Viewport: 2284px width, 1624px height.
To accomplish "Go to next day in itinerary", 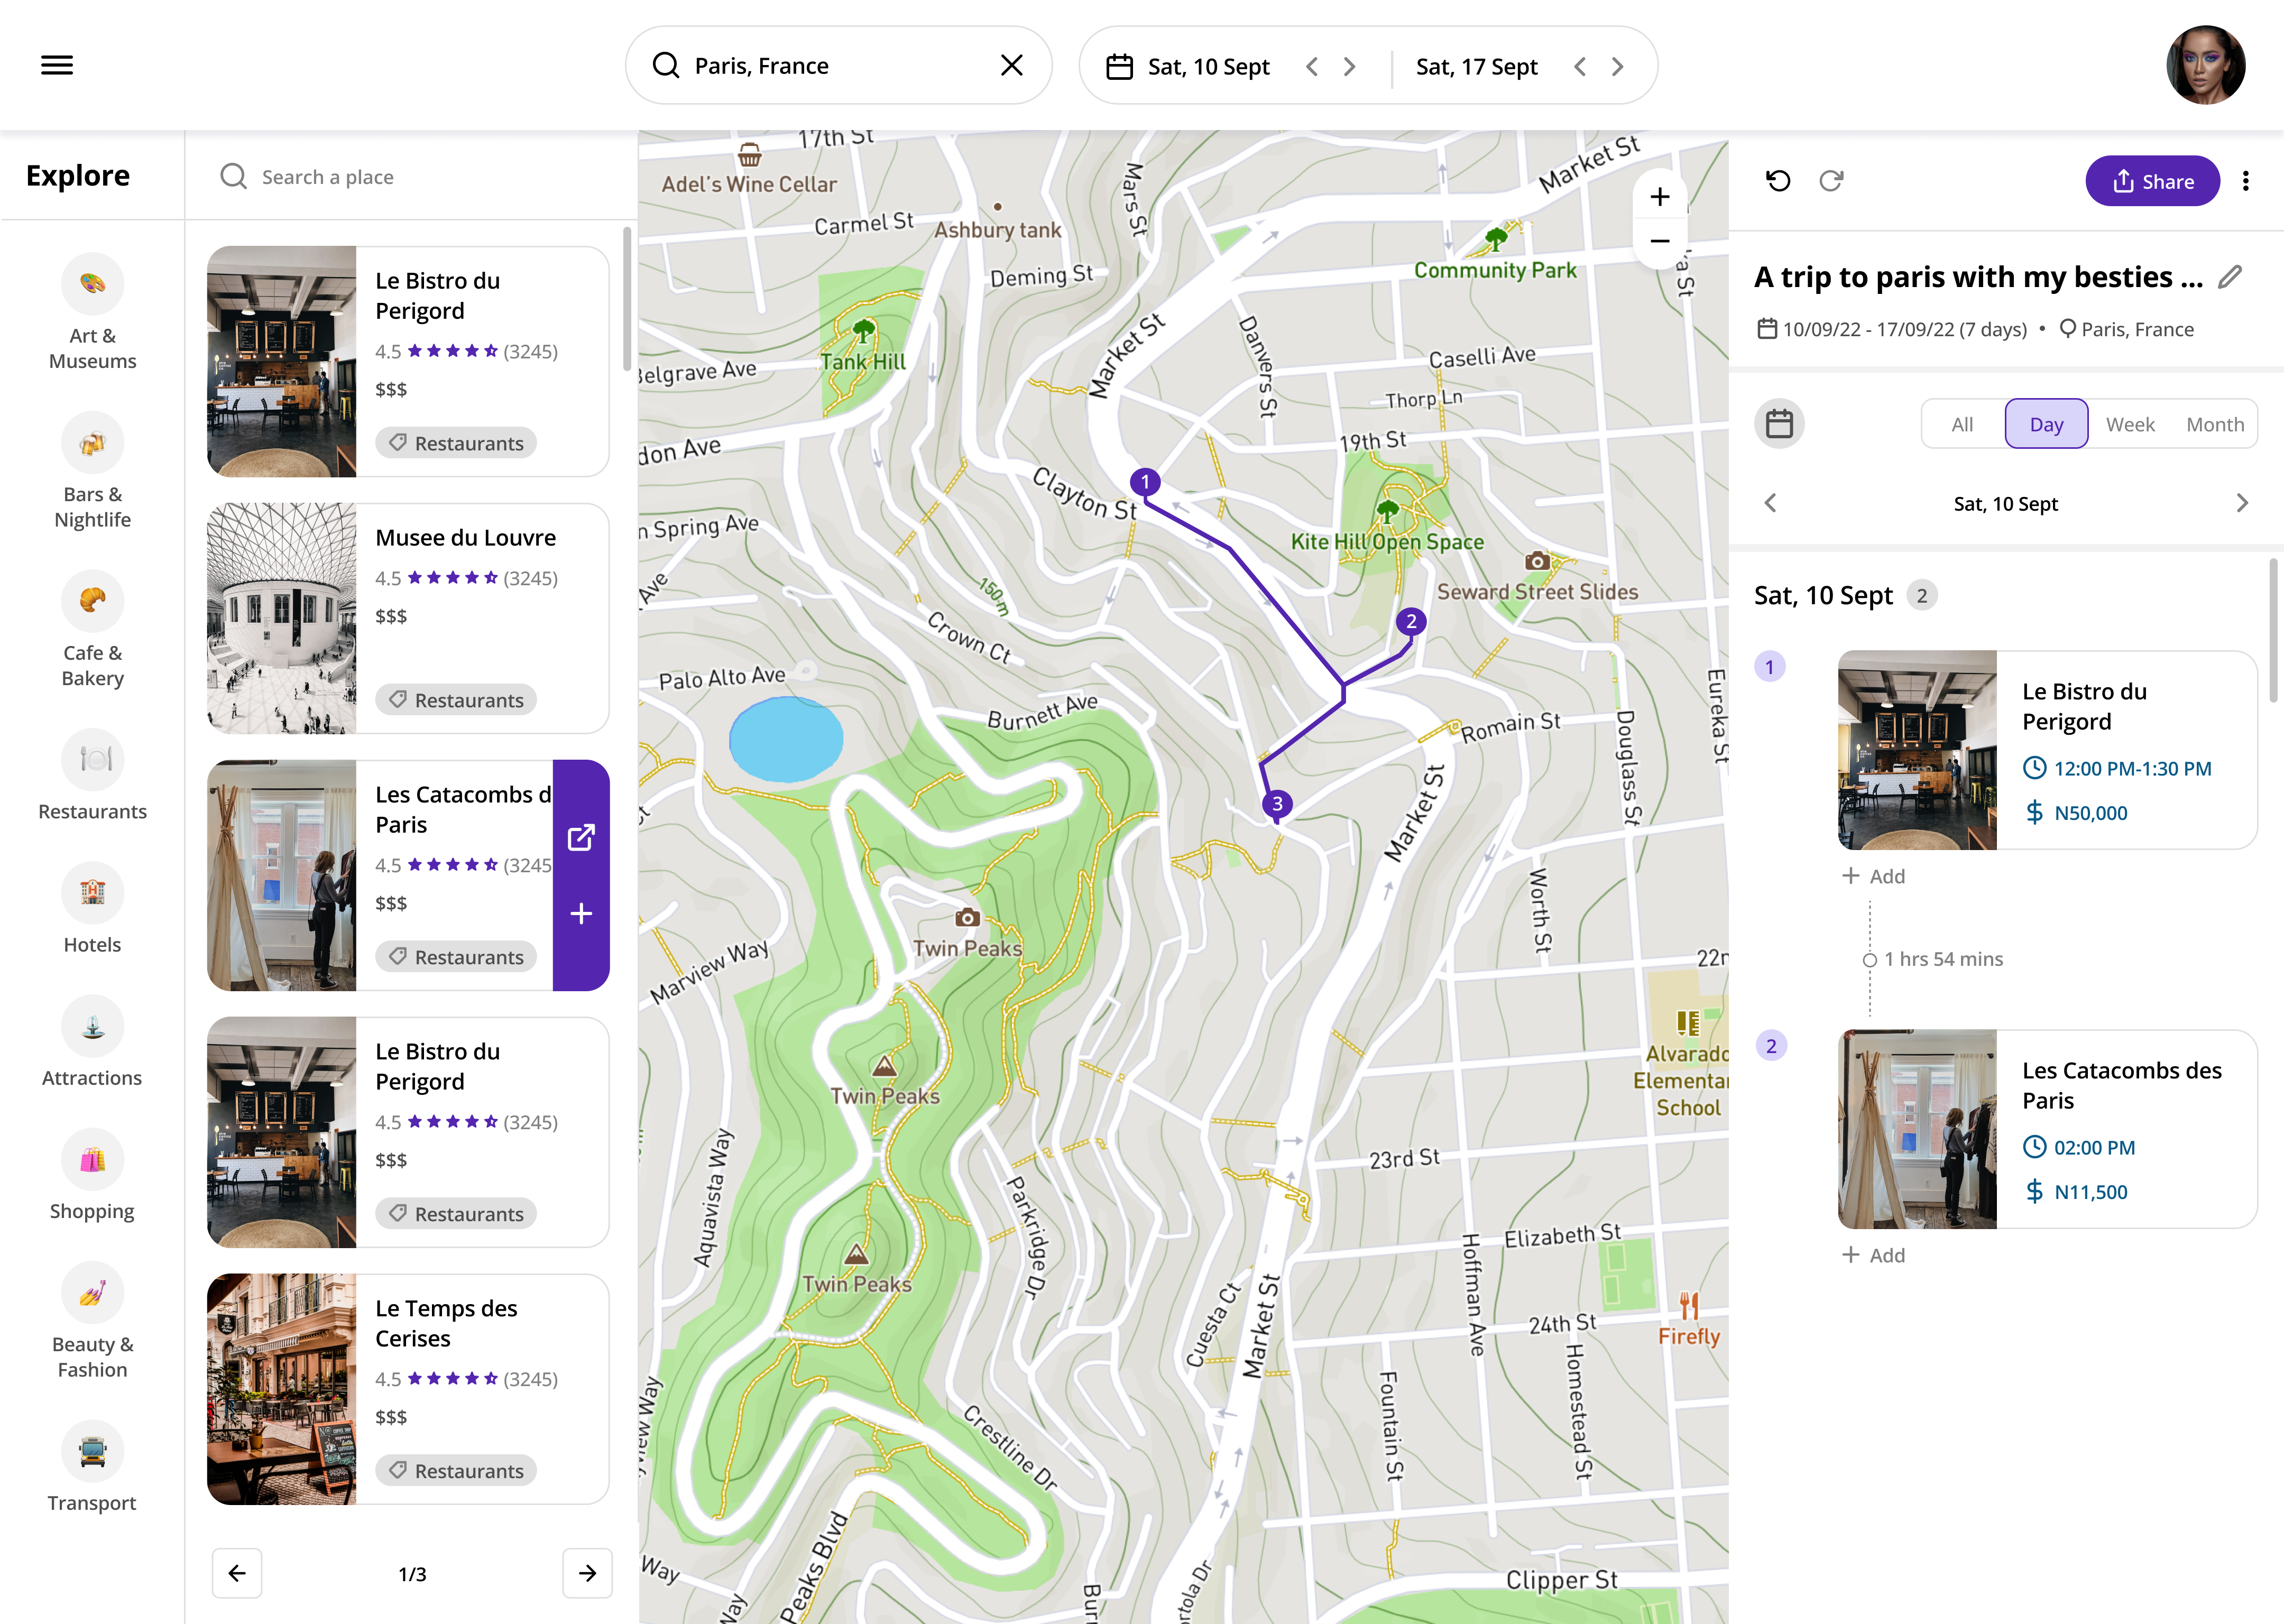I will point(2242,503).
